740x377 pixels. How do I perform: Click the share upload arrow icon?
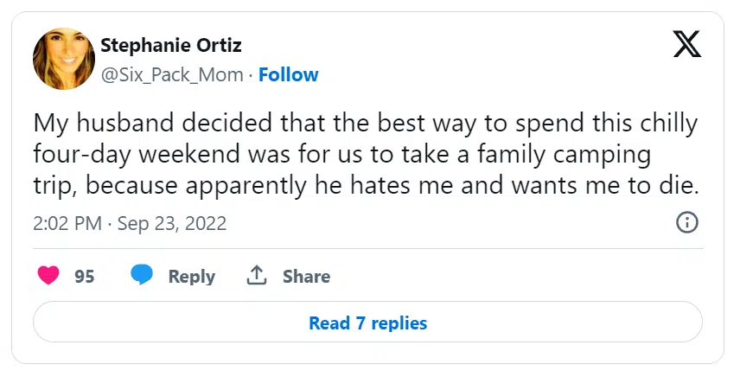256,276
